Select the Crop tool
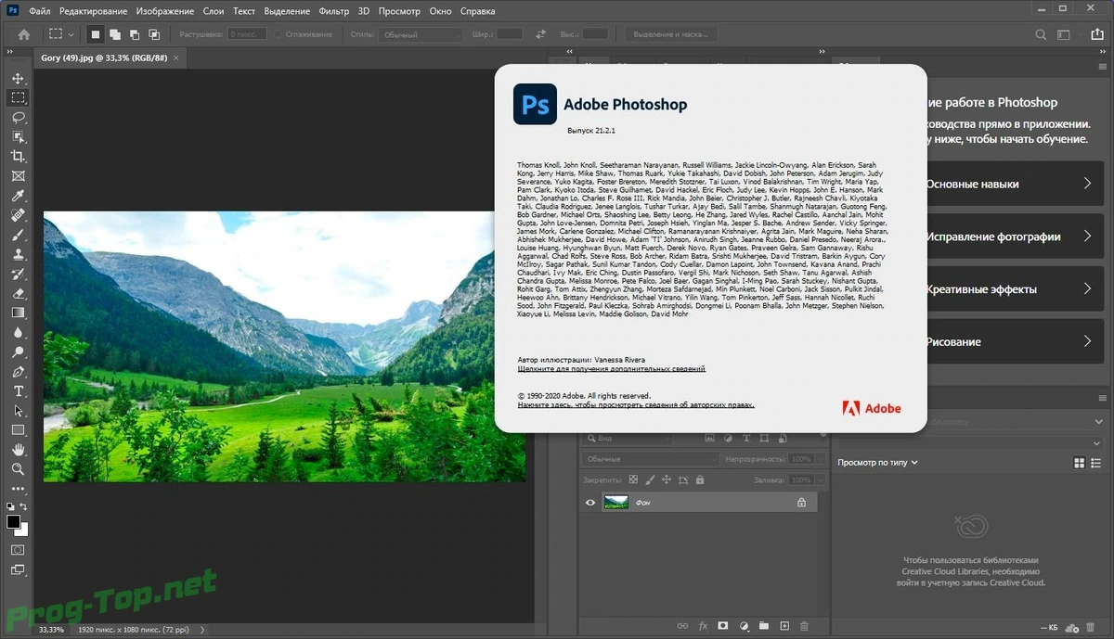Screen dimensions: 1114x639 tap(18, 157)
